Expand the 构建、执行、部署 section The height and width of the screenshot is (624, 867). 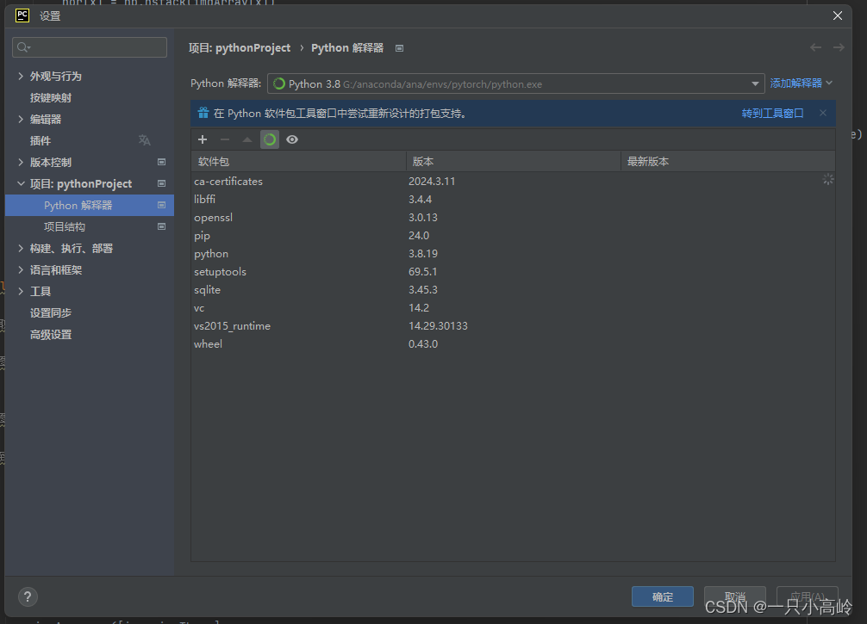(x=21, y=249)
